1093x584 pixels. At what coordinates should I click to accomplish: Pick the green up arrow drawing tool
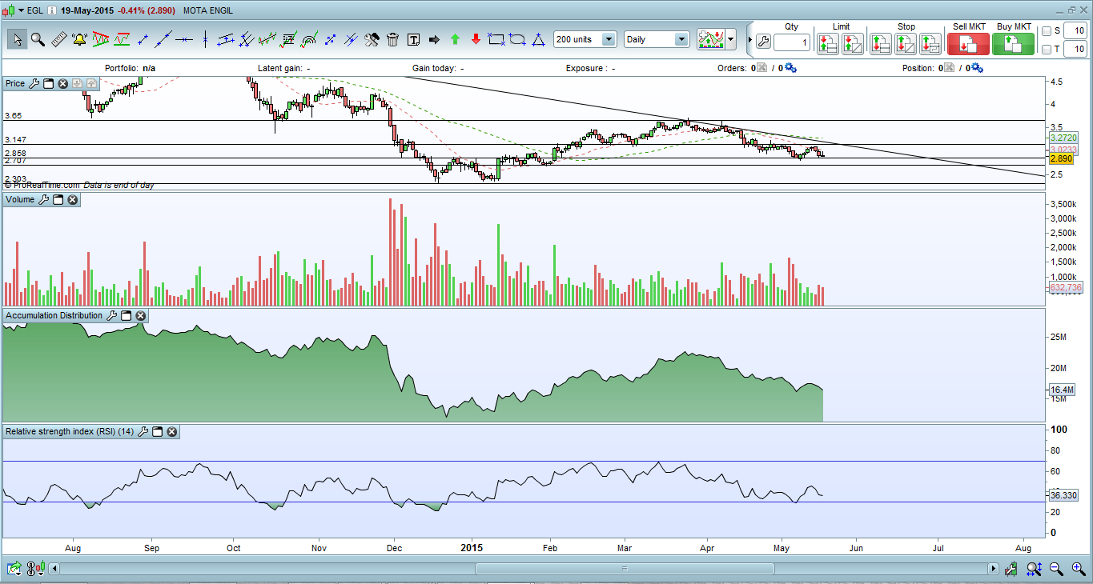[455, 39]
